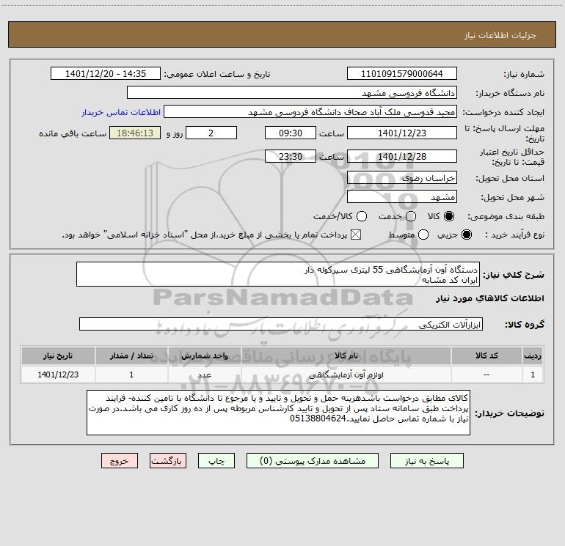
Task: Select the خدمت radio button
Action: coord(411,216)
